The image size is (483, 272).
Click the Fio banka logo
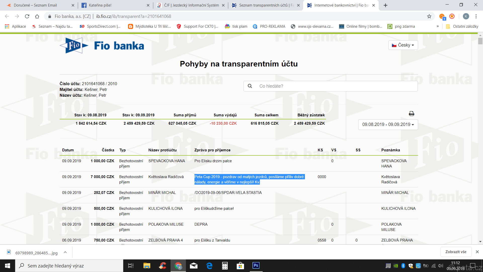point(102,46)
